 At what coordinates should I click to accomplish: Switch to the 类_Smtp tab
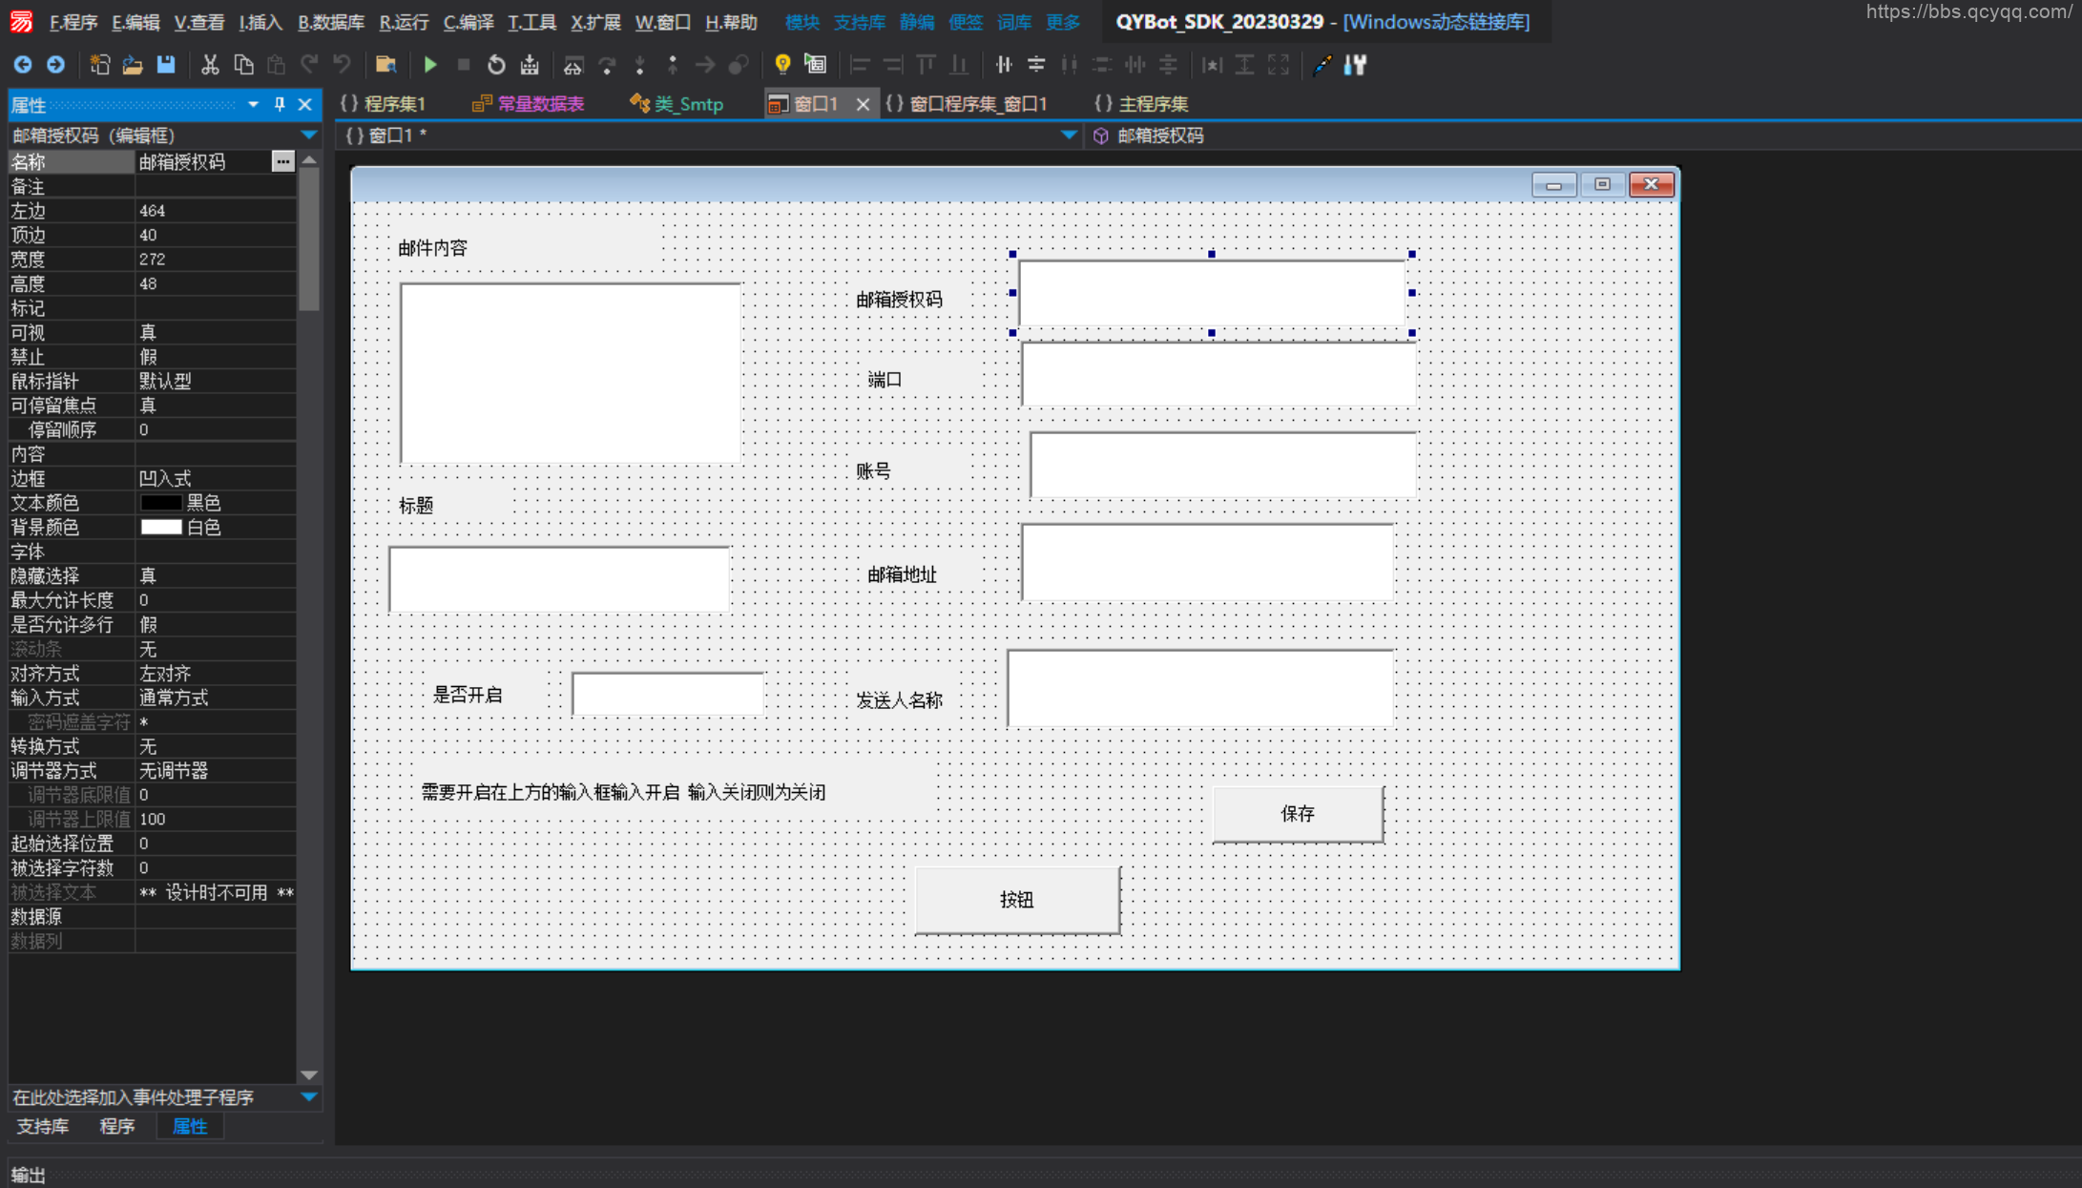coord(677,104)
